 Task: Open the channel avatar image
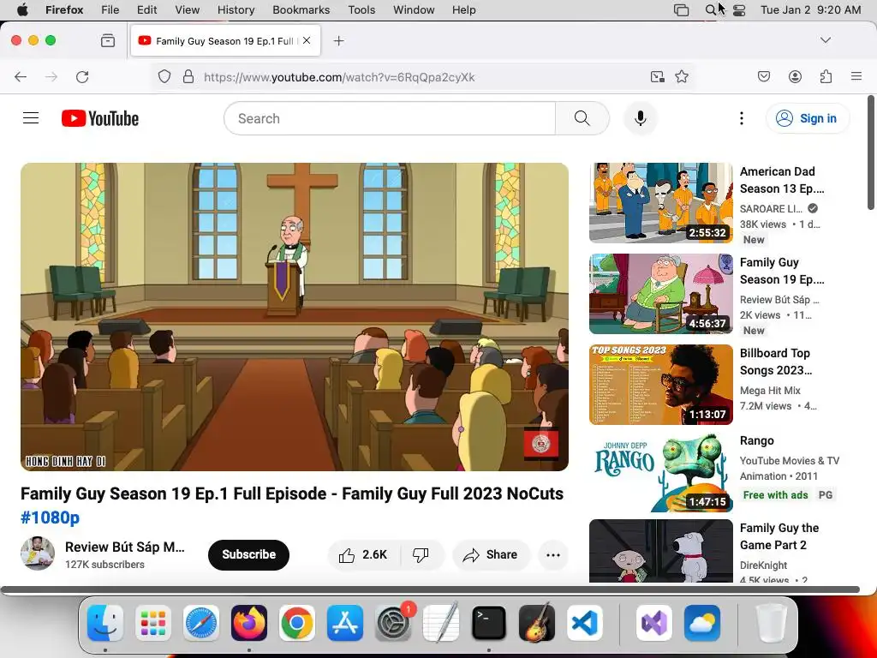coord(38,553)
